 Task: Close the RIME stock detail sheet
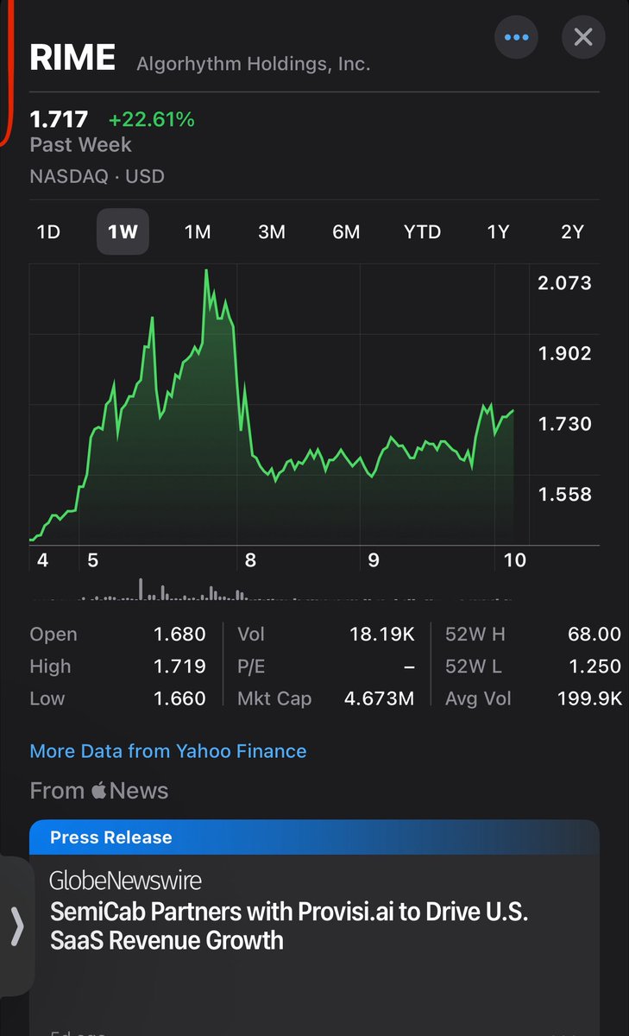click(x=583, y=37)
